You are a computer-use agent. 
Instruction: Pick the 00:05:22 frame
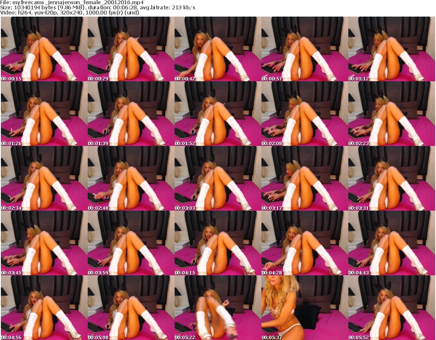(x=218, y=308)
